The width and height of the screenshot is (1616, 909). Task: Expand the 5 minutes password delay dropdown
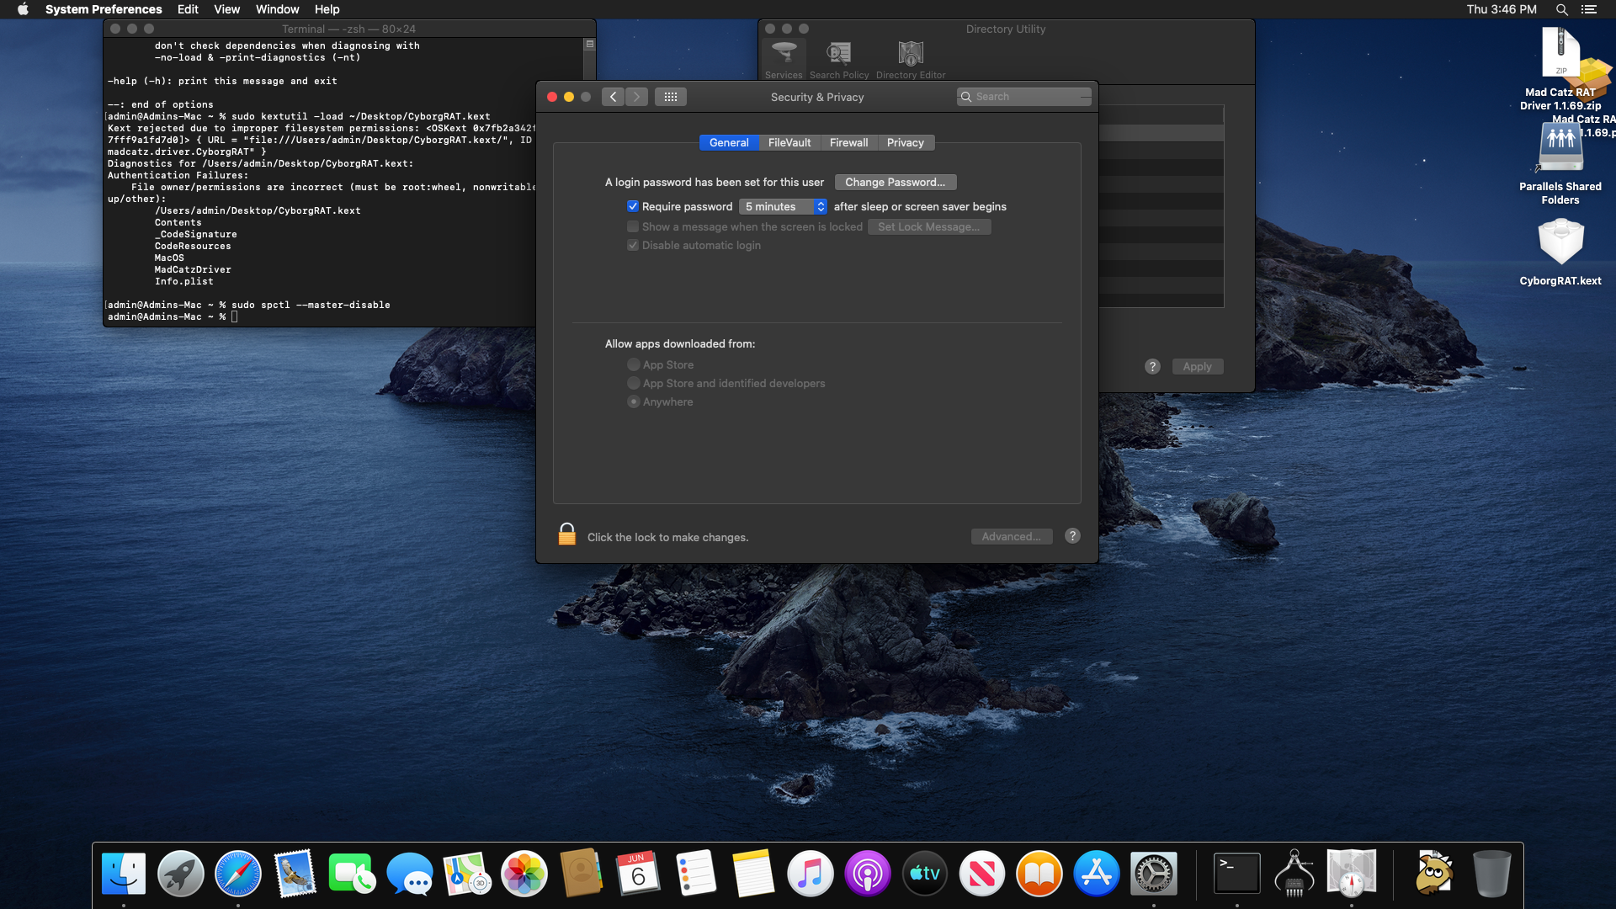(783, 207)
